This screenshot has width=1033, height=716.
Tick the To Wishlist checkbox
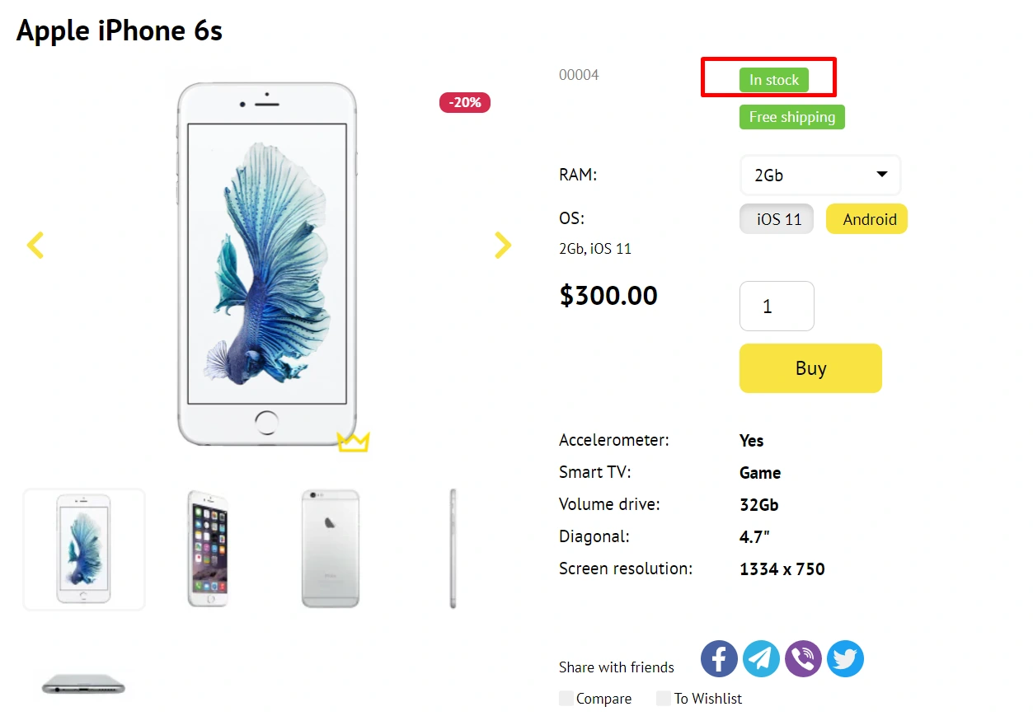(664, 699)
